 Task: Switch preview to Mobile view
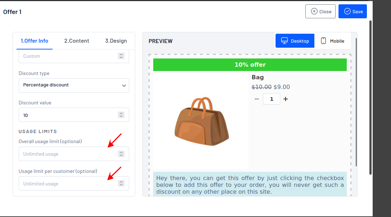pyautogui.click(x=332, y=41)
